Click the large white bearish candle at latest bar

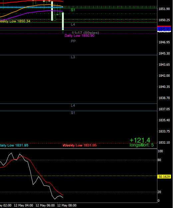click(63, 21)
